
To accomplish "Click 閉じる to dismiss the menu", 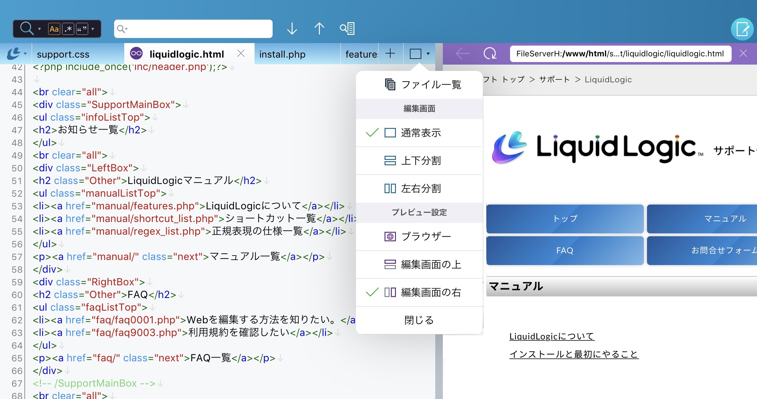I will [x=419, y=320].
